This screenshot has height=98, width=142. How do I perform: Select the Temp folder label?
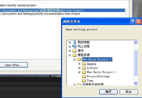[90, 80]
